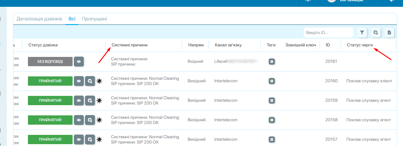The width and height of the screenshot is (403, 146).
Task: Add a tag to call 20161
Action: [272, 62]
